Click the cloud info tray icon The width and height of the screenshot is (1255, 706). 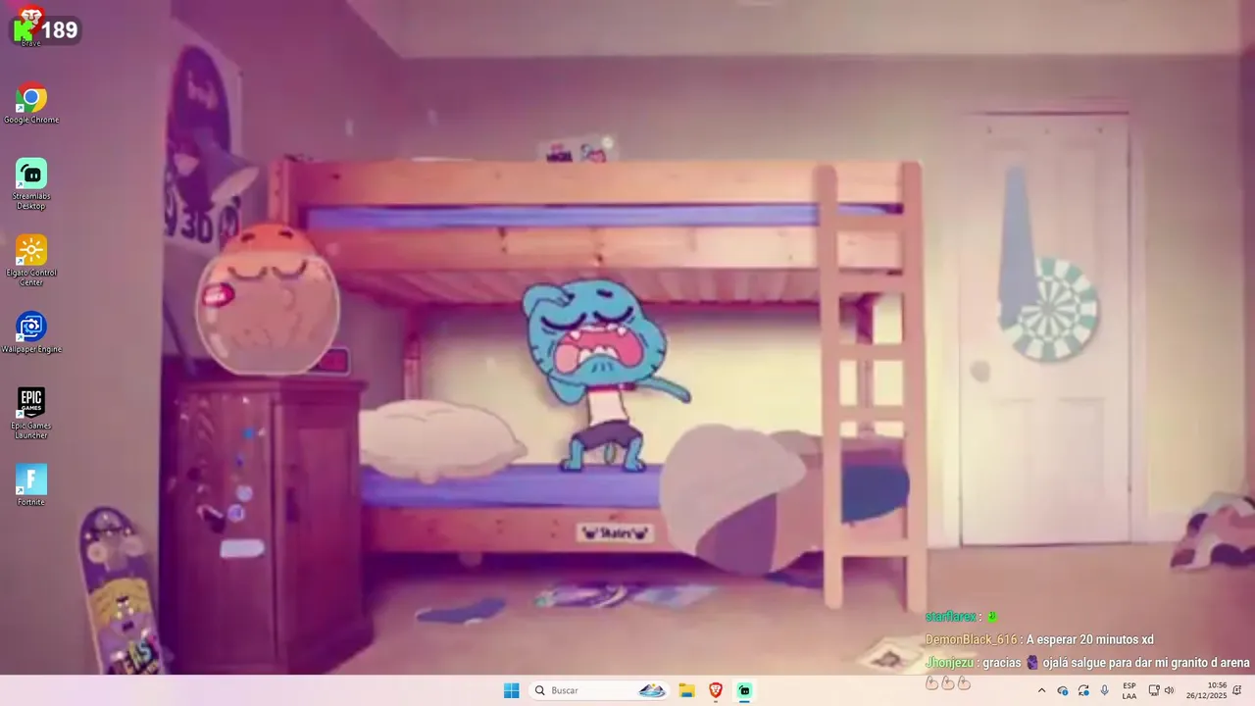pos(1063,690)
